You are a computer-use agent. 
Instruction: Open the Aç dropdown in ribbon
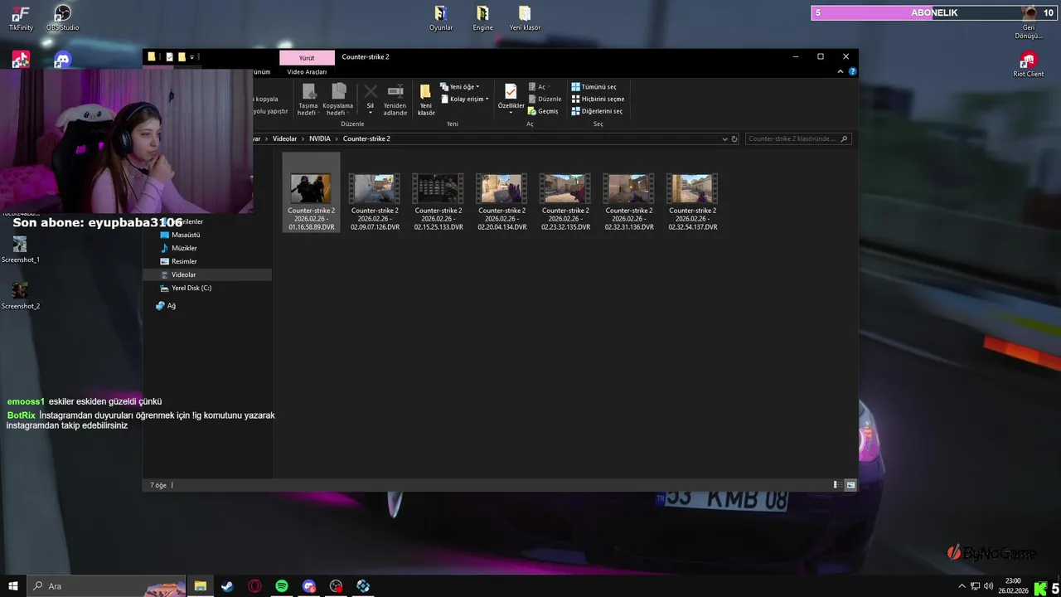(538, 86)
